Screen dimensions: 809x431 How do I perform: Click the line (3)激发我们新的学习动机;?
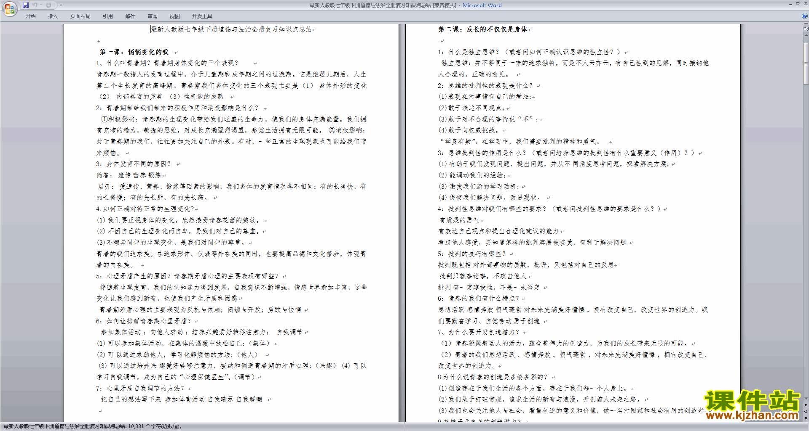click(479, 187)
